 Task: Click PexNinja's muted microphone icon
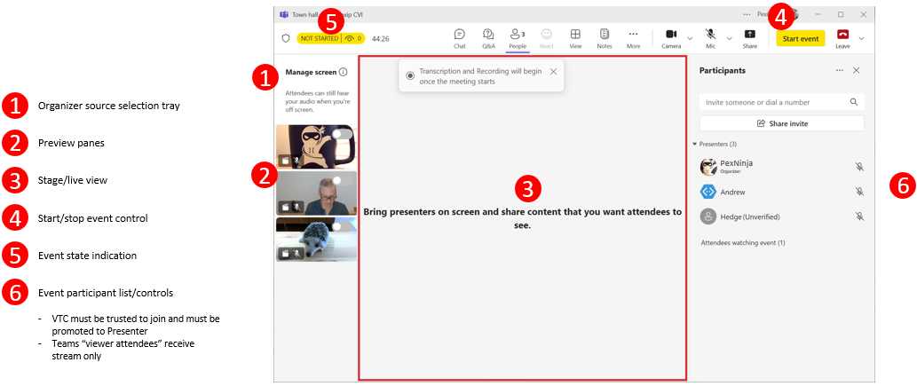(859, 167)
